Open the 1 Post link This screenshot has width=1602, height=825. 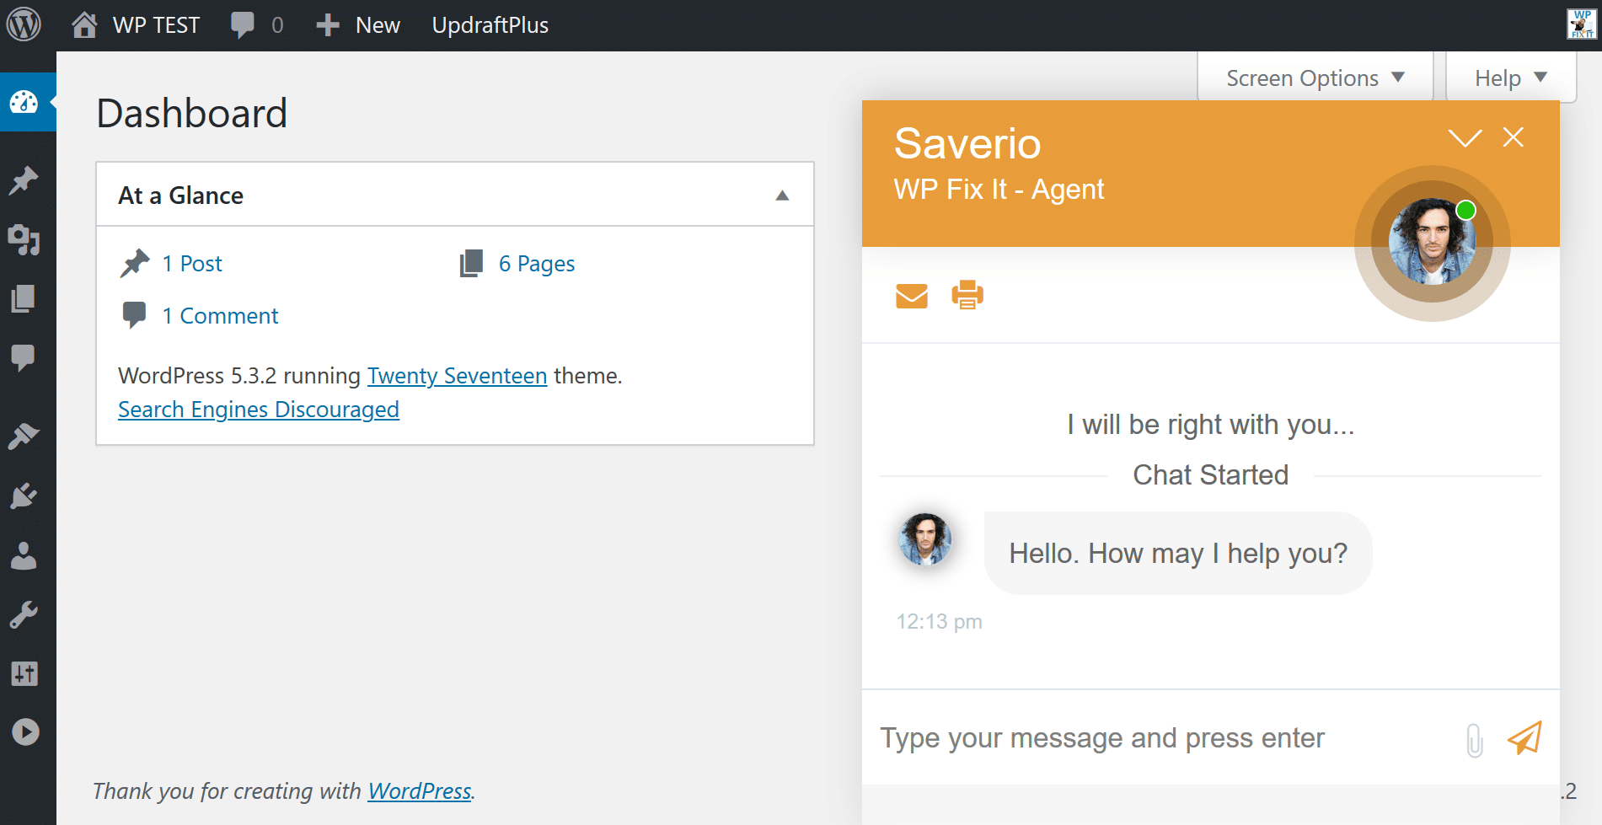coord(192,264)
